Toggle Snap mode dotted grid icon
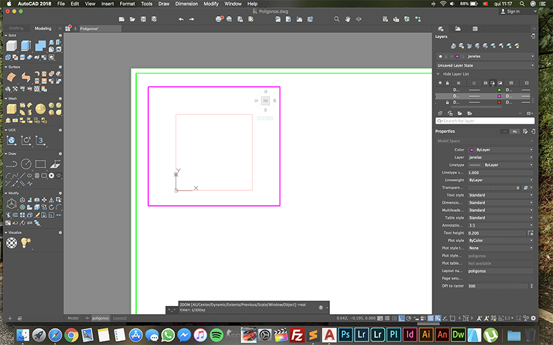The image size is (553, 345). (394, 318)
